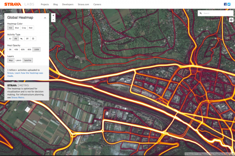This screenshot has height=156, width=235.
Task: Open the Projects menu item
Action: pyautogui.click(x=45, y=4)
